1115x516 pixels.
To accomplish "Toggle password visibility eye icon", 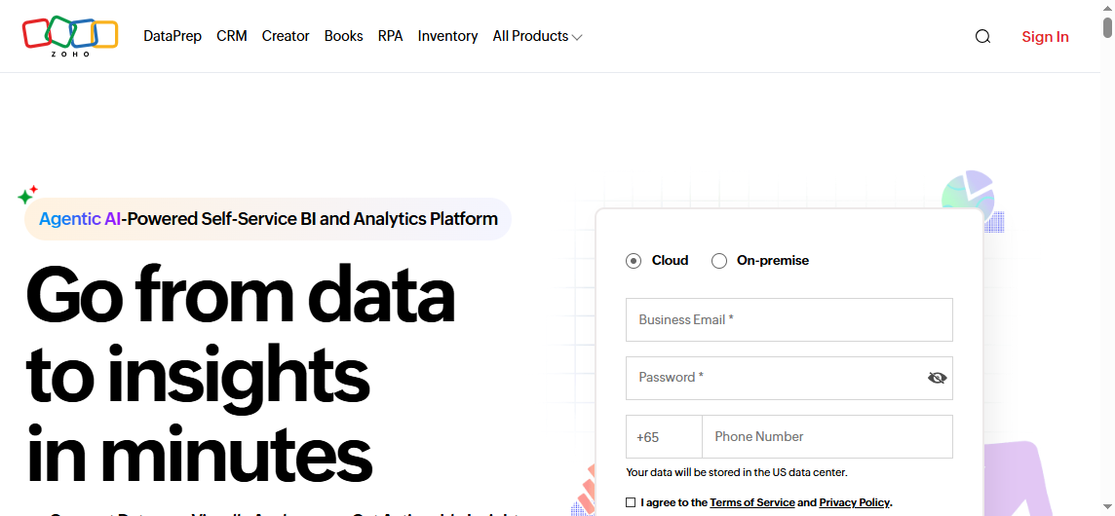I will [937, 378].
